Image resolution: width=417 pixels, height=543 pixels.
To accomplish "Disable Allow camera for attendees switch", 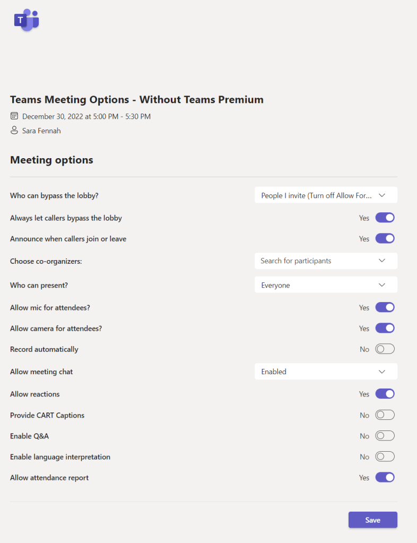I will click(385, 329).
